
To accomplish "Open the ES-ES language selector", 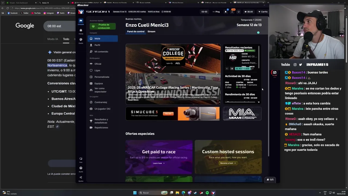I will click(x=204, y=12).
